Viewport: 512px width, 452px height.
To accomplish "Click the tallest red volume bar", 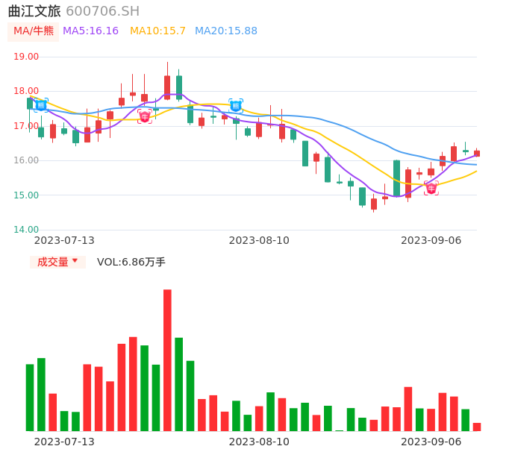I will pos(167,360).
